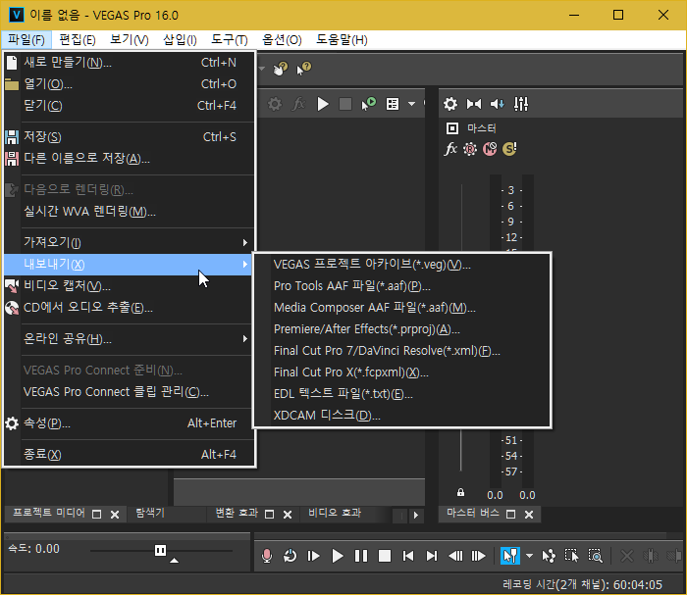Open the 옵션(O) menu

coord(283,40)
